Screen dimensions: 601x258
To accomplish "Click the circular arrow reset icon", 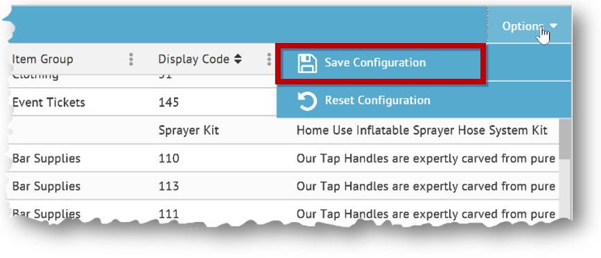I will tap(307, 101).
